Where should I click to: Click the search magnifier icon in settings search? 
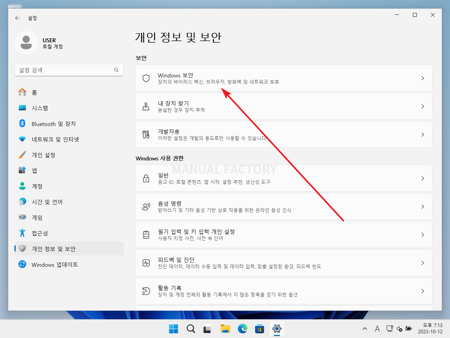116,70
